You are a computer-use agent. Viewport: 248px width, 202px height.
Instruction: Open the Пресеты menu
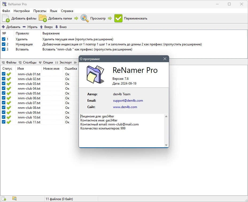[40, 11]
